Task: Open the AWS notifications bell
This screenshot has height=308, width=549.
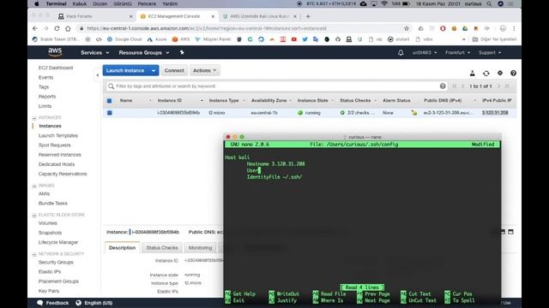Action: (401, 52)
